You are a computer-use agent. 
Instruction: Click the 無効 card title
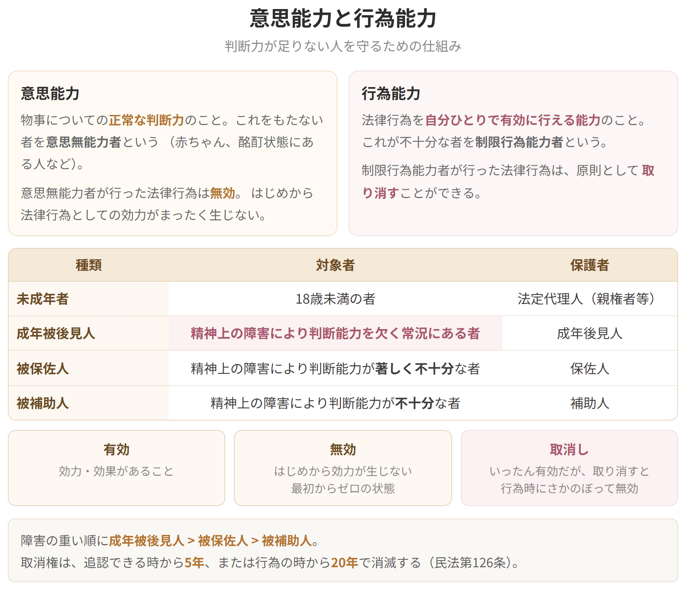pos(343,450)
